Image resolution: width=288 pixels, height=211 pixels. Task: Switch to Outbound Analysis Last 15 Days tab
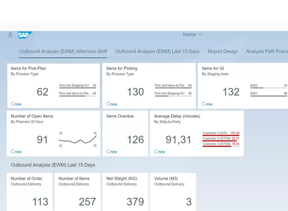tap(157, 51)
